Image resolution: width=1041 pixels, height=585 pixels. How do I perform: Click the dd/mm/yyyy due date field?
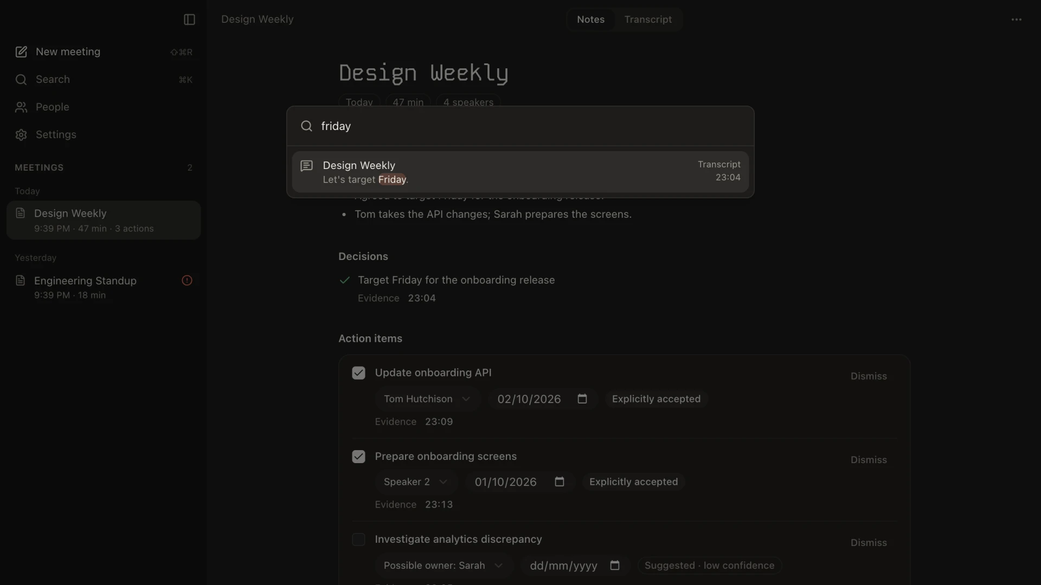(x=576, y=565)
